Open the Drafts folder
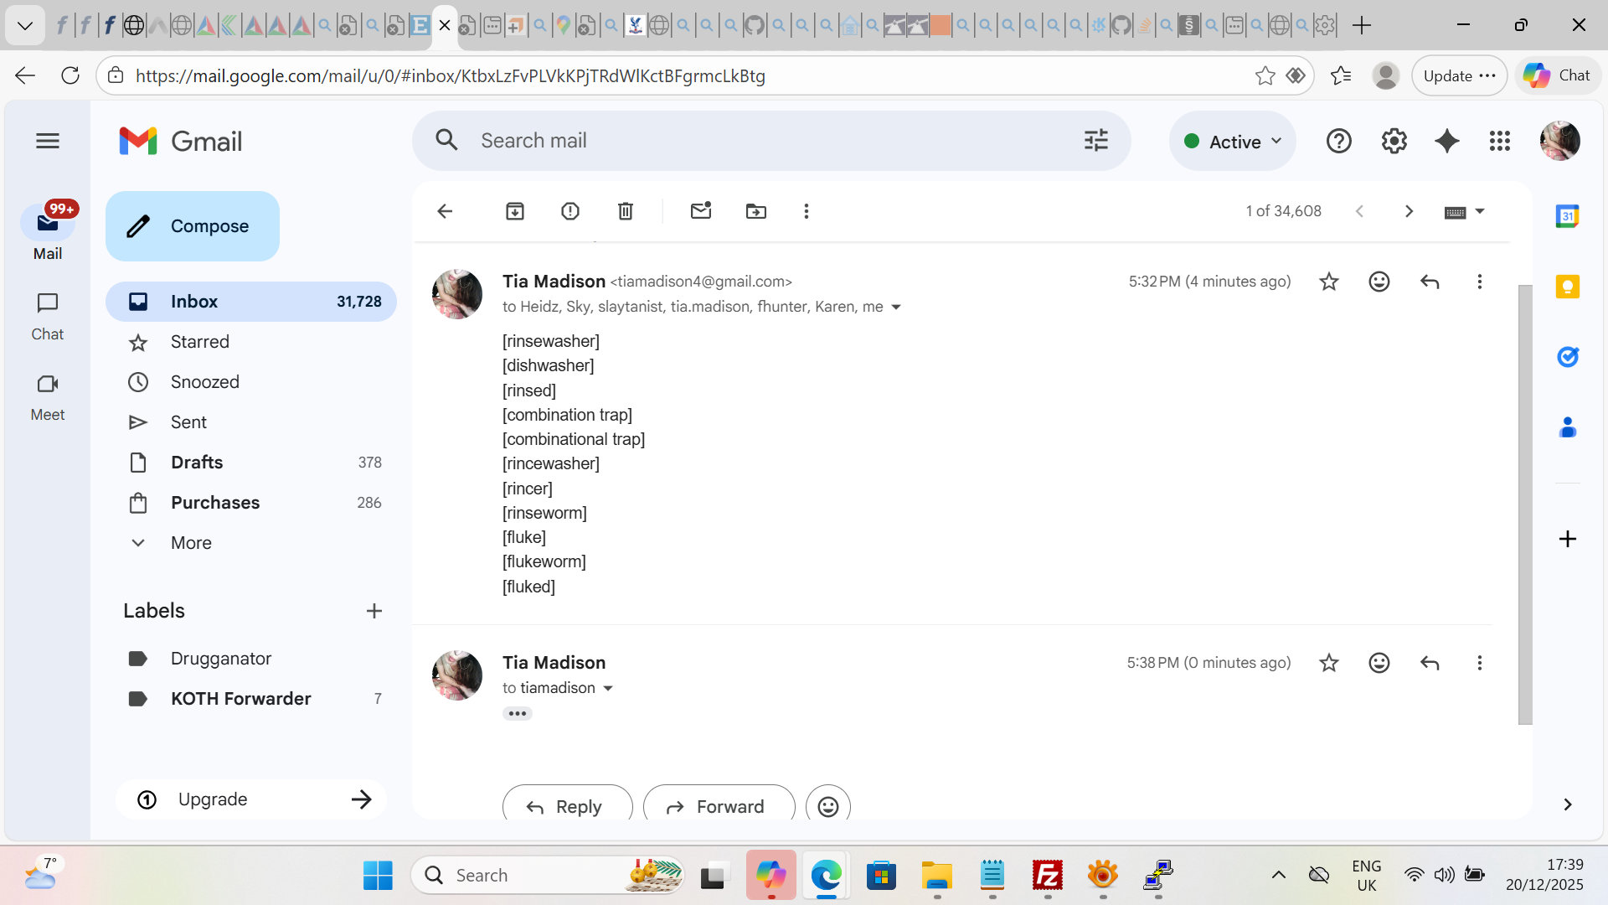Screen dimensions: 1608x905 coord(197,463)
